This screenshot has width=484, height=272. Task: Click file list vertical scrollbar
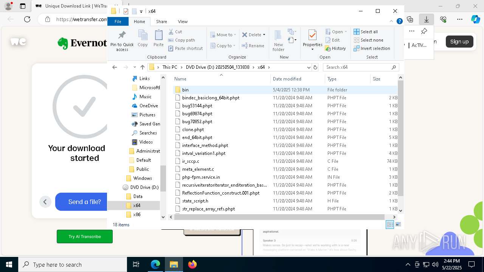tap(400, 138)
